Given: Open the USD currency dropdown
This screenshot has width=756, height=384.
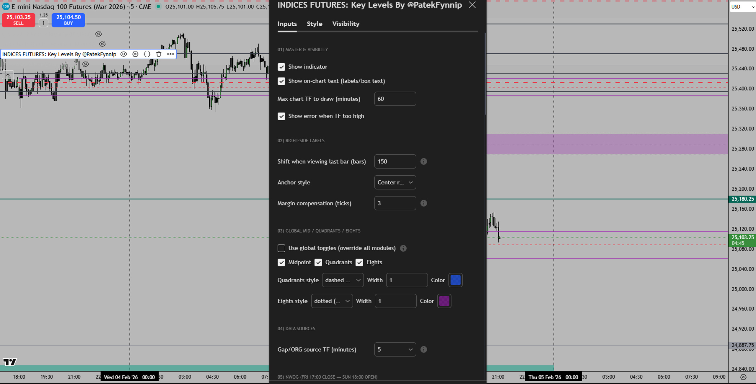Looking at the screenshot, I should (743, 6).
